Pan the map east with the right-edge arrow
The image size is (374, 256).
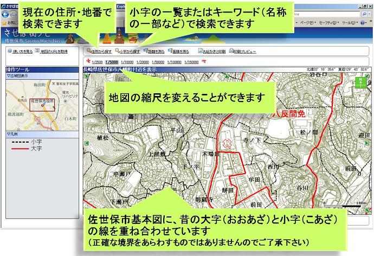367,143
